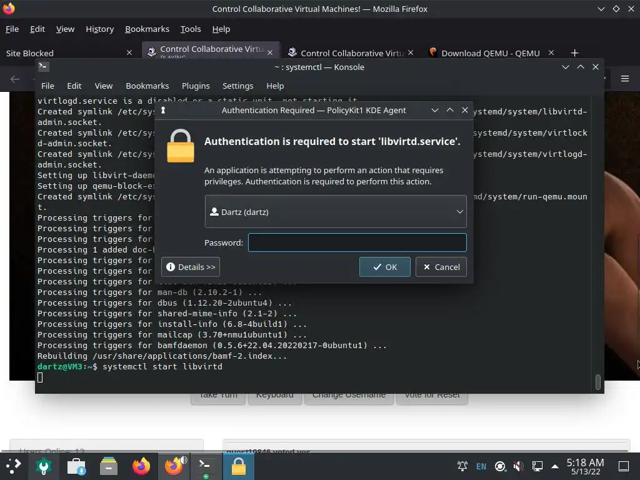Image resolution: width=640 pixels, height=480 pixels.
Task: Click the line 'Rebuilding /usr/share/applications/bamf-2.index...'
Action: [x=162, y=356]
